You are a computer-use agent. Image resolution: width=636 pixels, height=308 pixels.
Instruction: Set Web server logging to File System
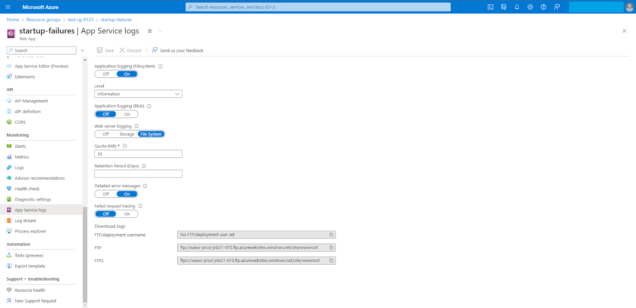pos(151,134)
